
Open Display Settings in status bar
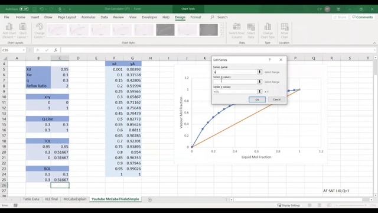click(289, 205)
